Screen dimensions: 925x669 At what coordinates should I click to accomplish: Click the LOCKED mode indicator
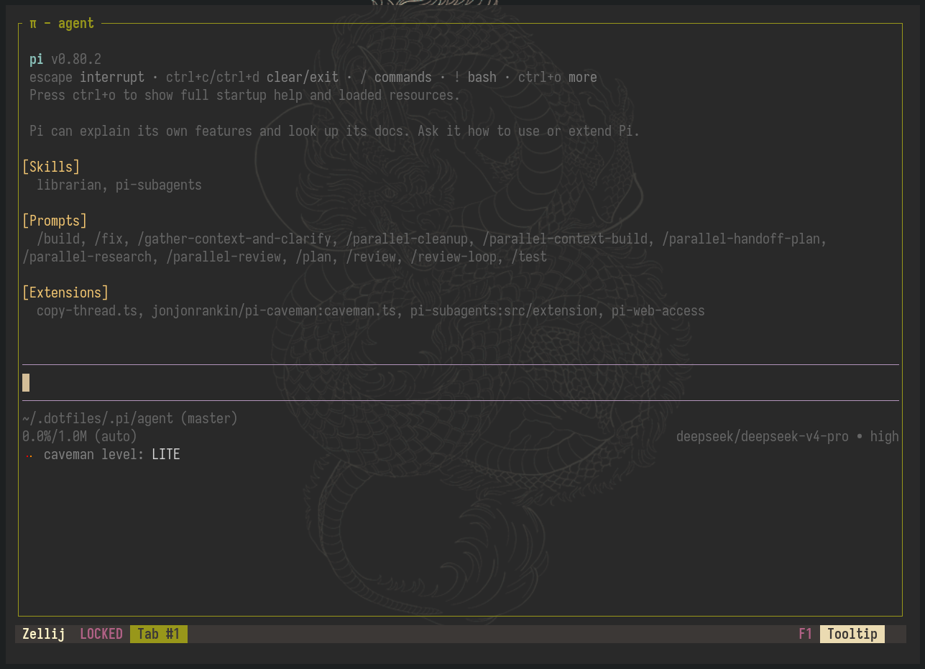point(101,634)
